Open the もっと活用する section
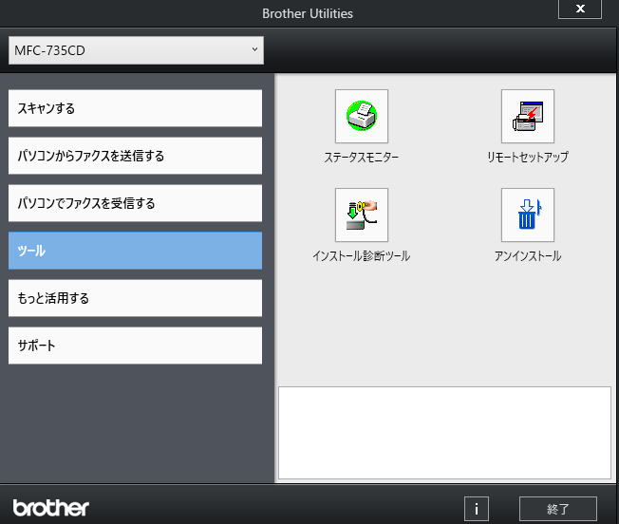The width and height of the screenshot is (619, 524). coord(135,298)
